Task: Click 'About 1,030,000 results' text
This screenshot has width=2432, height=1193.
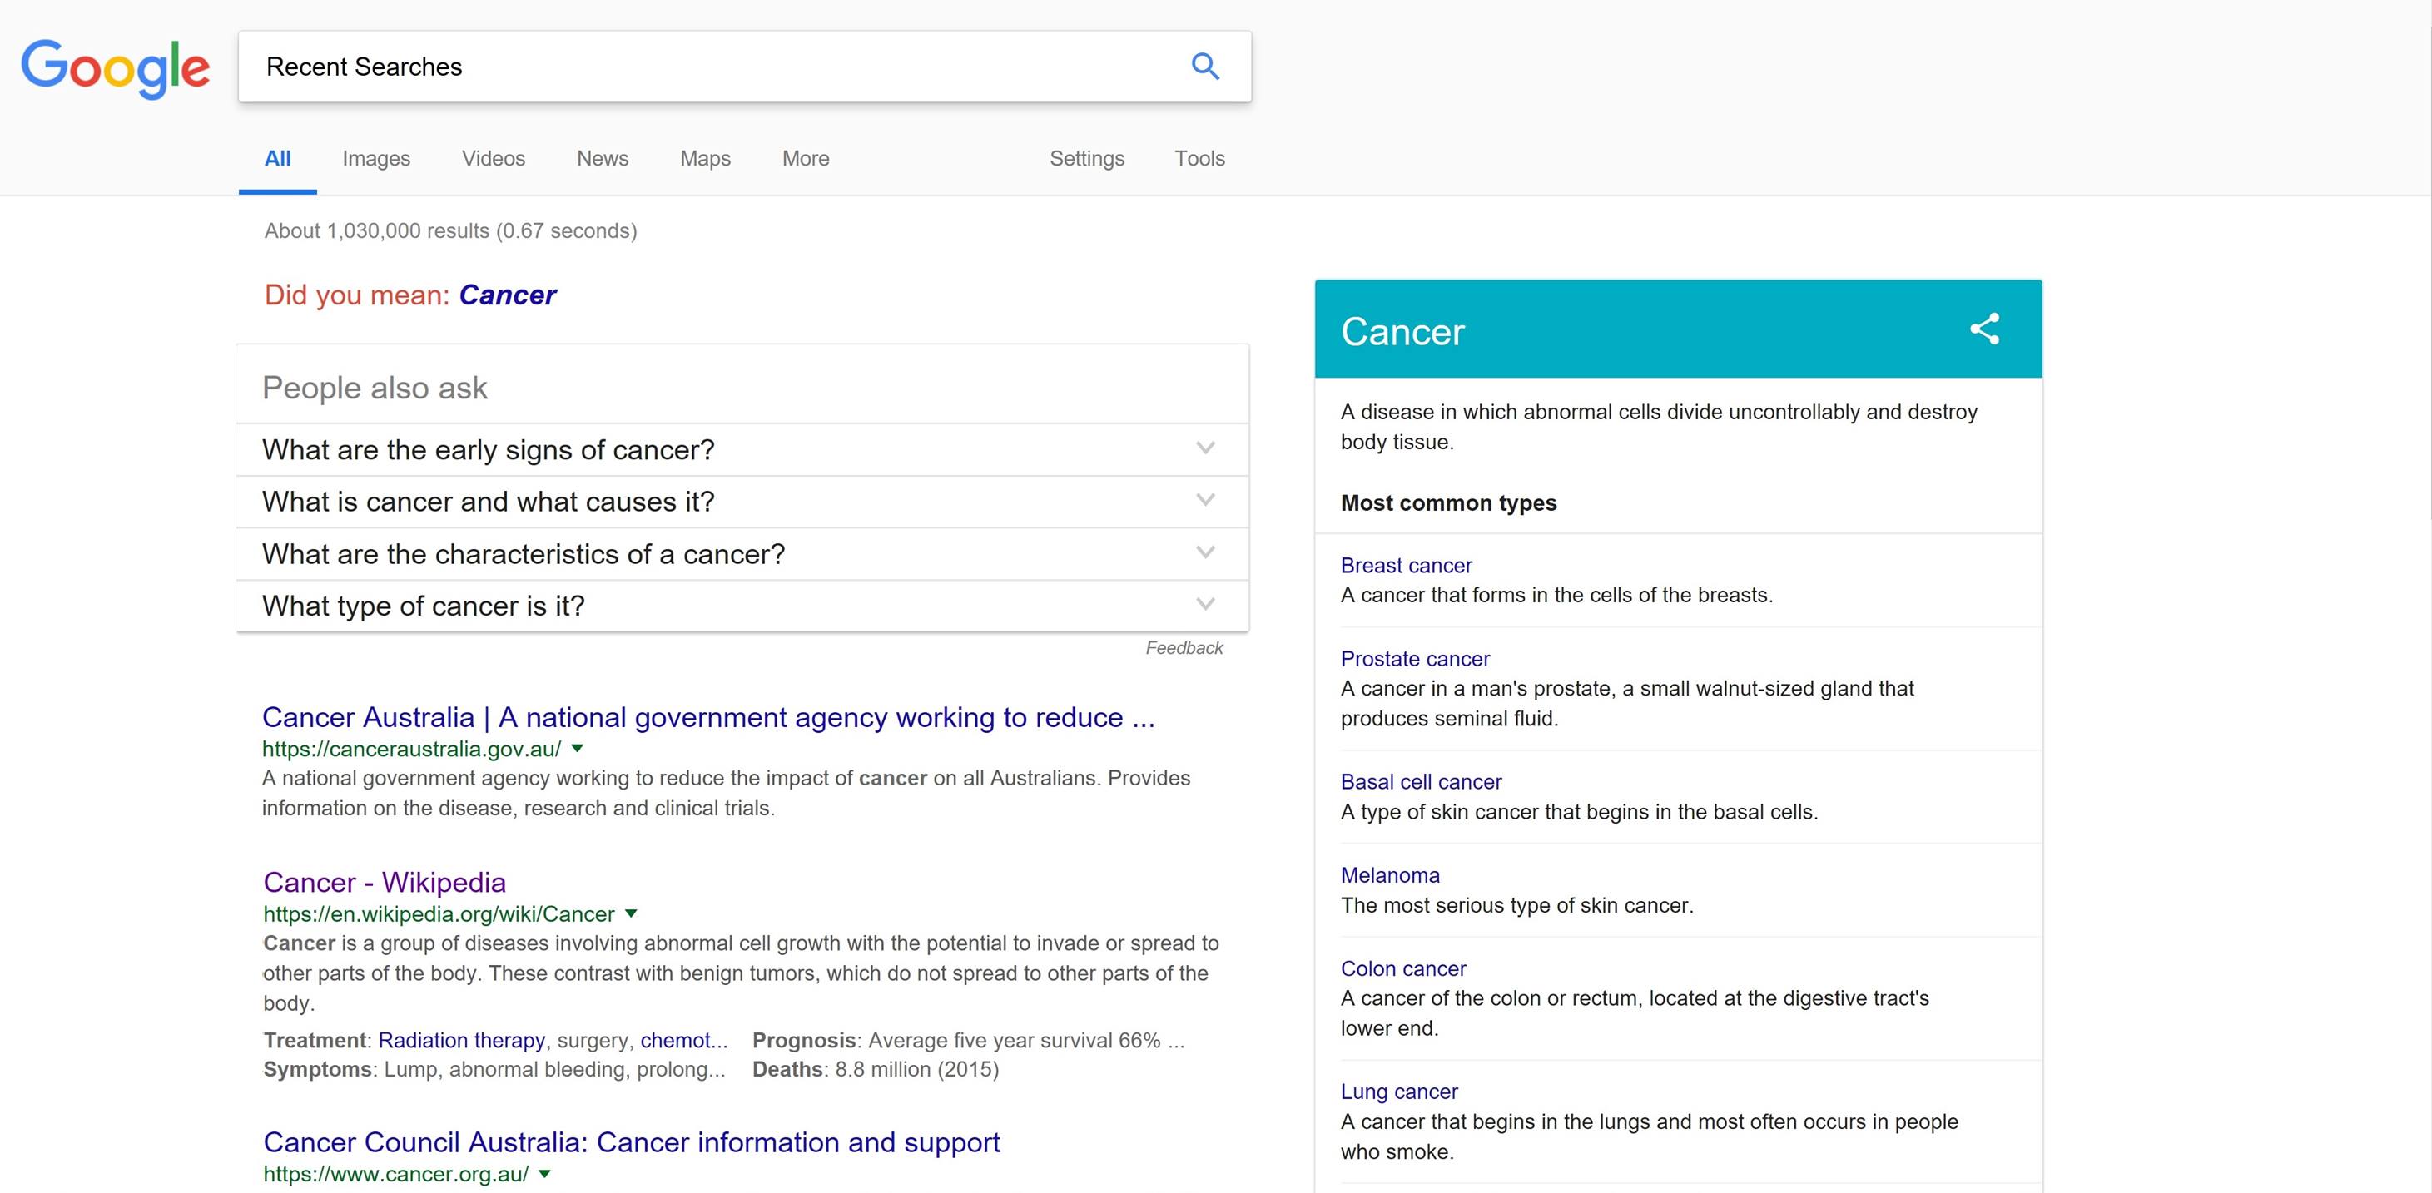Action: 377,230
